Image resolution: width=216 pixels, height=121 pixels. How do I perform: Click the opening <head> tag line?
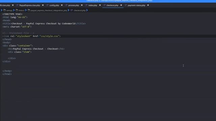pos(6,21)
